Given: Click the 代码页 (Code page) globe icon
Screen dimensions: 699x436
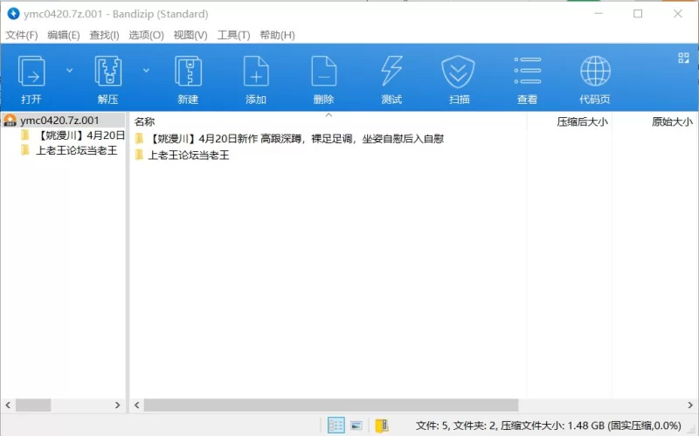Looking at the screenshot, I should coord(595,71).
